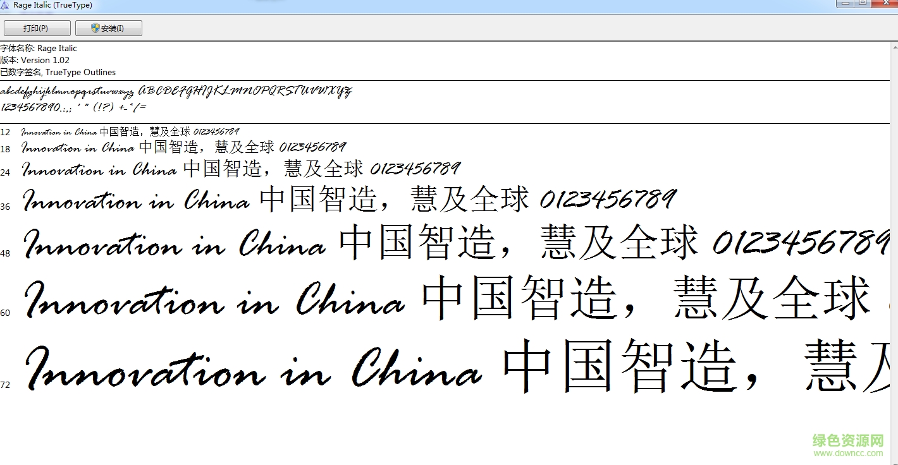Click '中国智造，慧及全球' in the 12-point row
Image resolution: width=898 pixels, height=465 pixels.
coord(145,132)
